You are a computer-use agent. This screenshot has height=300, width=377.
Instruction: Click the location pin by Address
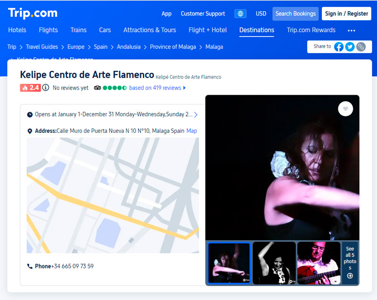[x=30, y=131]
